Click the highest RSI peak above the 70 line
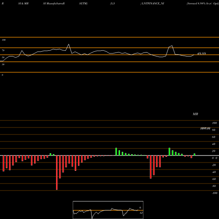 coord(69,44)
